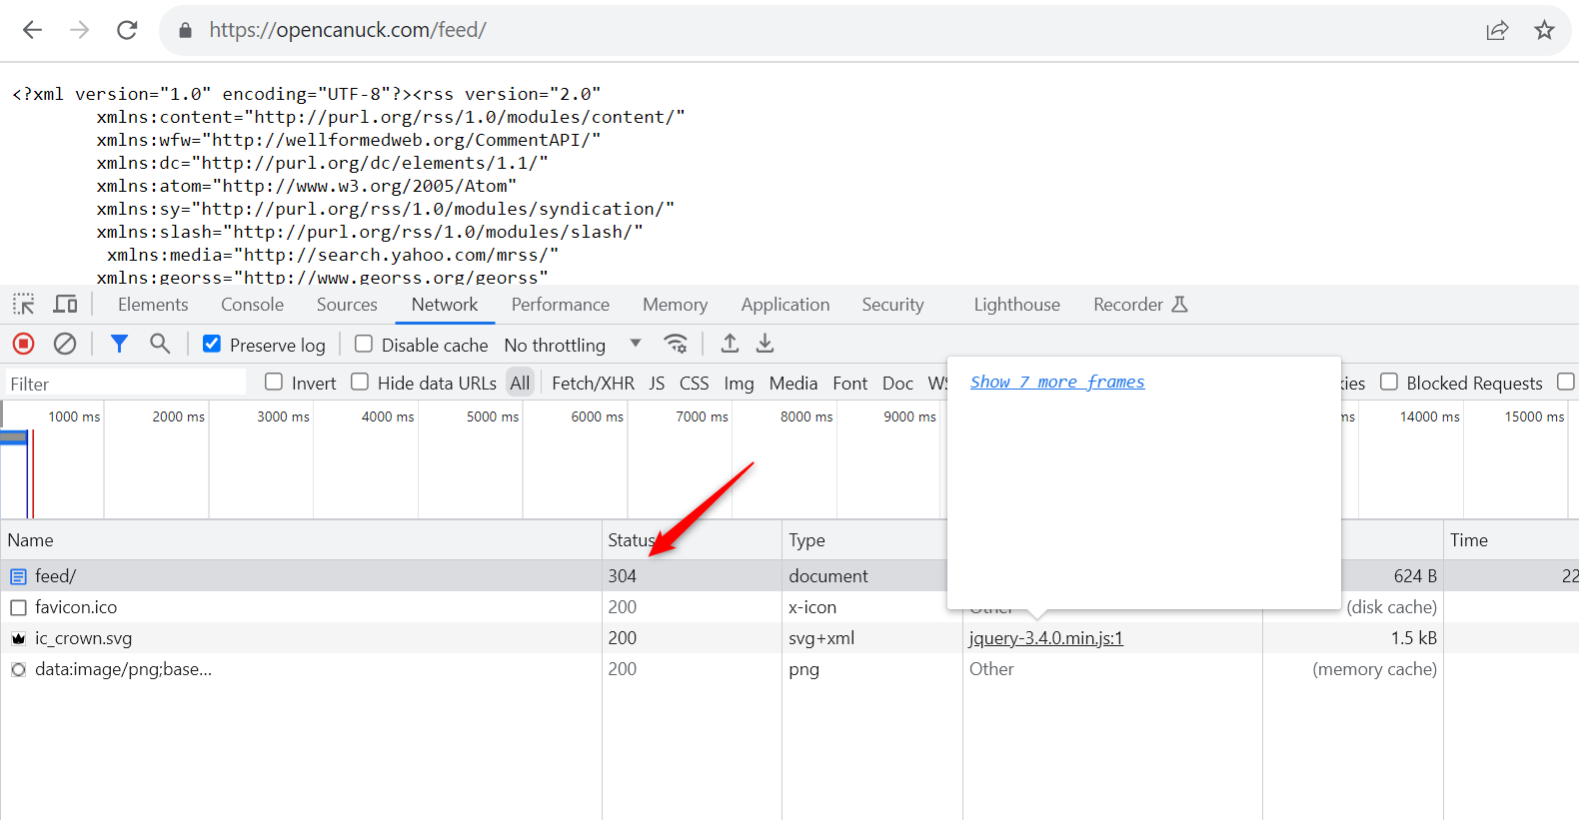Check the Invert filter checkbox
The width and height of the screenshot is (1579, 820).
274,382
